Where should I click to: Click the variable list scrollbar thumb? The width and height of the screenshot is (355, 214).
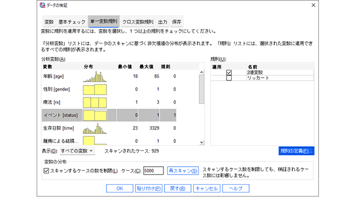[x=202, y=90]
